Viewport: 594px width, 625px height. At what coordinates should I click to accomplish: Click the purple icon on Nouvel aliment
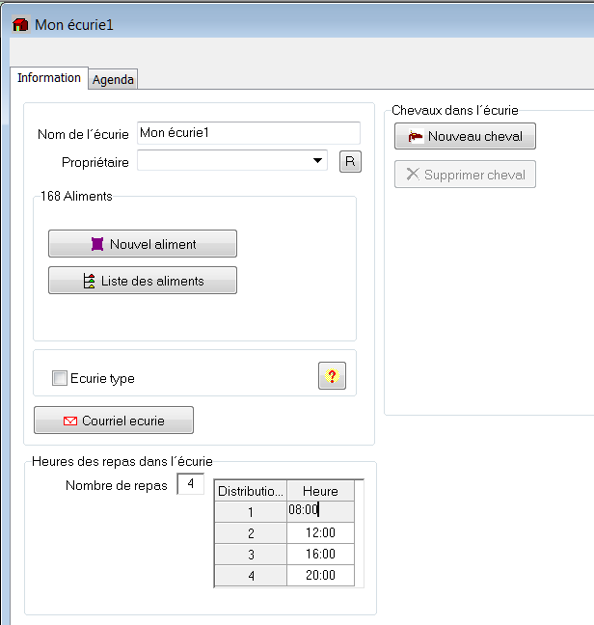point(97,244)
